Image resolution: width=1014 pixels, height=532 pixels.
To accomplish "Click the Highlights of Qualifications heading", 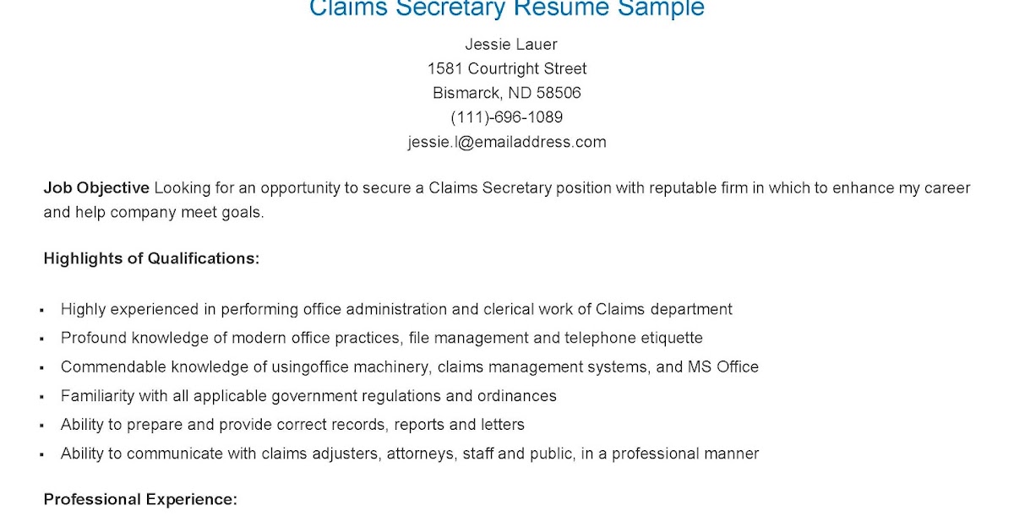I will (151, 258).
